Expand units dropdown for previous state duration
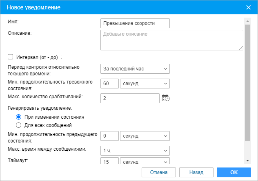This screenshot has width=258, height=181. coord(145,136)
